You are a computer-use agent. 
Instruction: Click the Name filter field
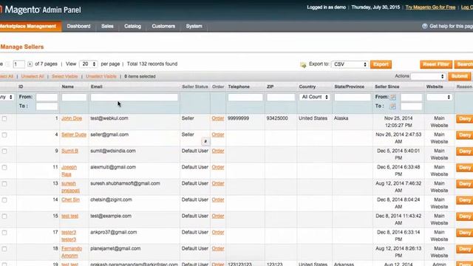[x=74, y=97]
